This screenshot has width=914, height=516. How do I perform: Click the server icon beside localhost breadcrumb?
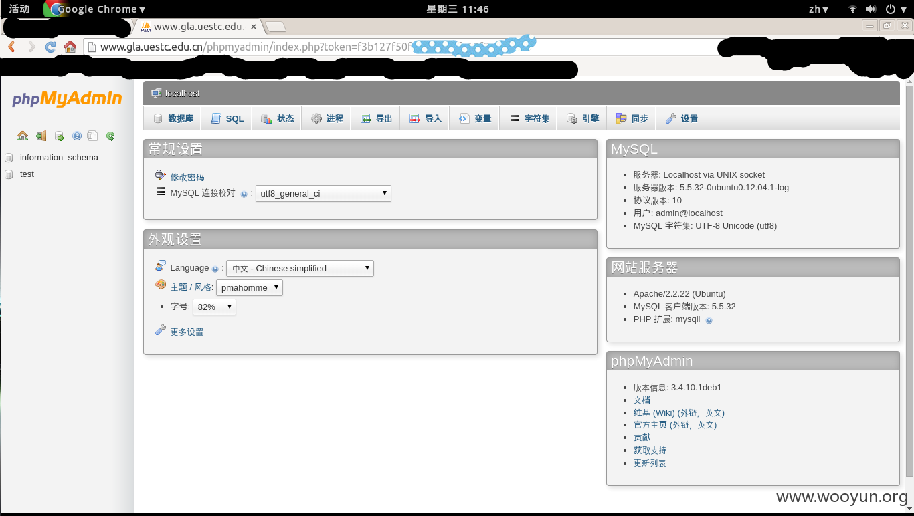[156, 93]
